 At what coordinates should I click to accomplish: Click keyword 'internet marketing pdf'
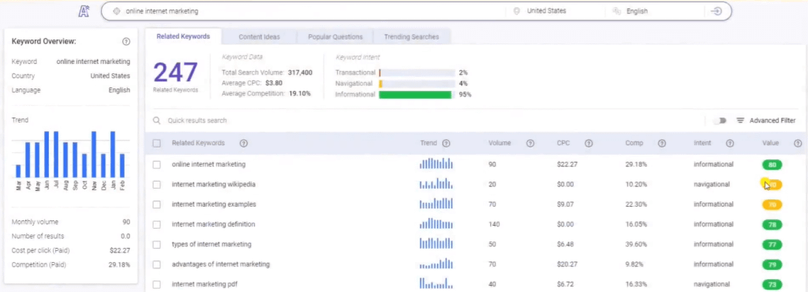204,284
